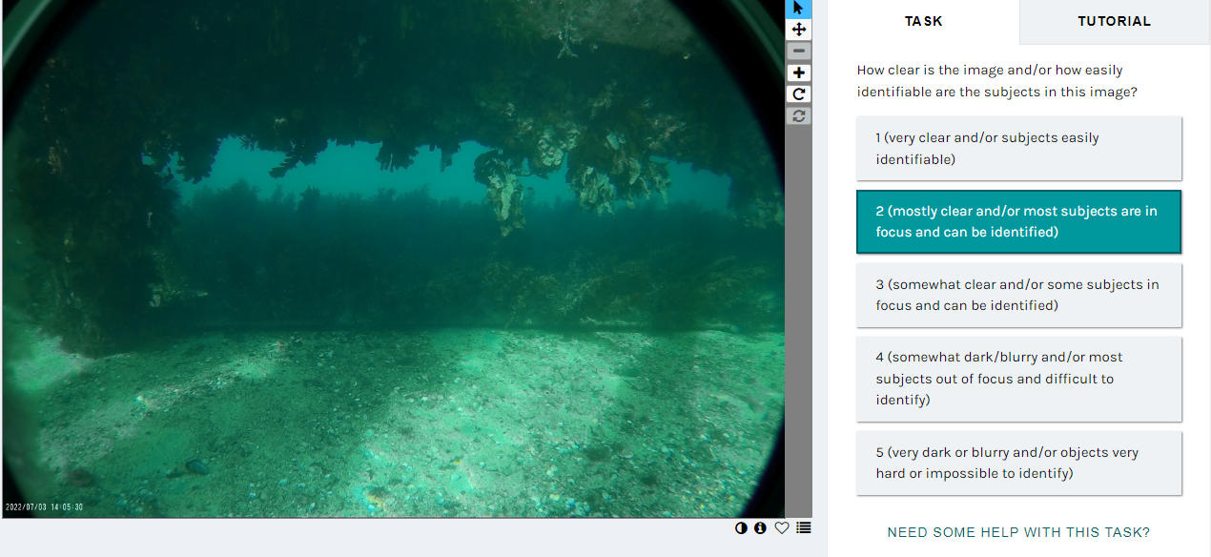Choose rating 1 very clear
The width and height of the screenshot is (1211, 557).
(x=1018, y=149)
